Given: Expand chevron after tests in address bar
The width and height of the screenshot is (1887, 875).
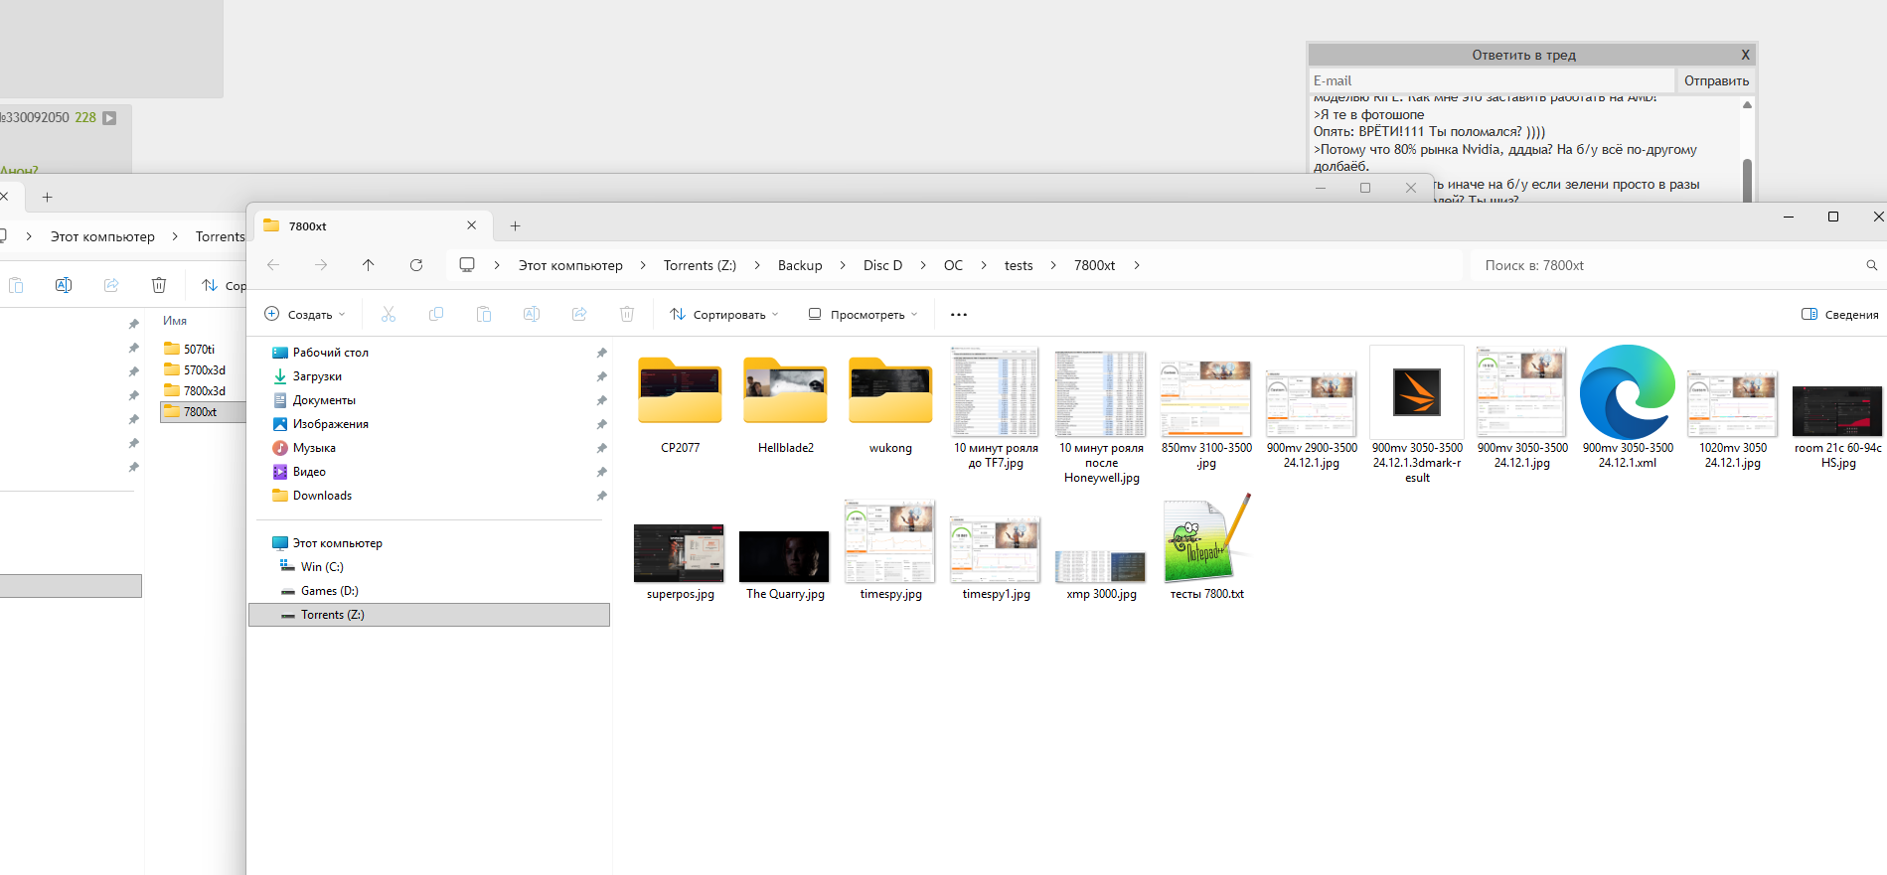Looking at the screenshot, I should tap(1053, 265).
